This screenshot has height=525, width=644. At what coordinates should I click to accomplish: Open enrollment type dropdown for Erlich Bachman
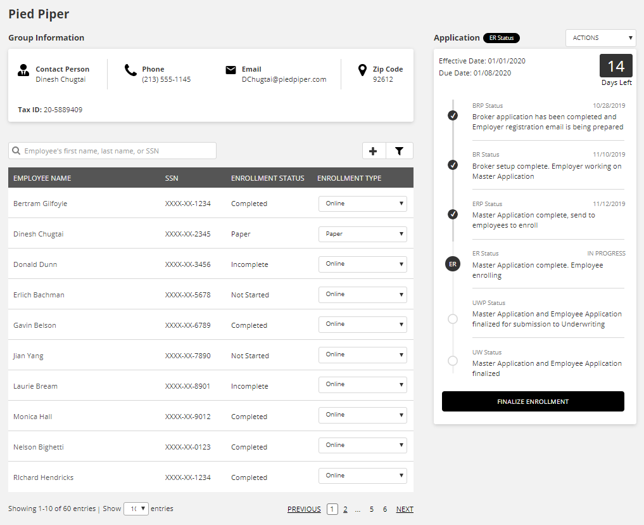click(x=363, y=294)
